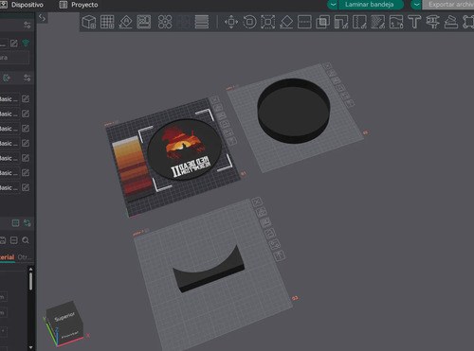The height and width of the screenshot is (351, 474).
Task: Click printer section sliders settings icon
Action: [27, 25]
